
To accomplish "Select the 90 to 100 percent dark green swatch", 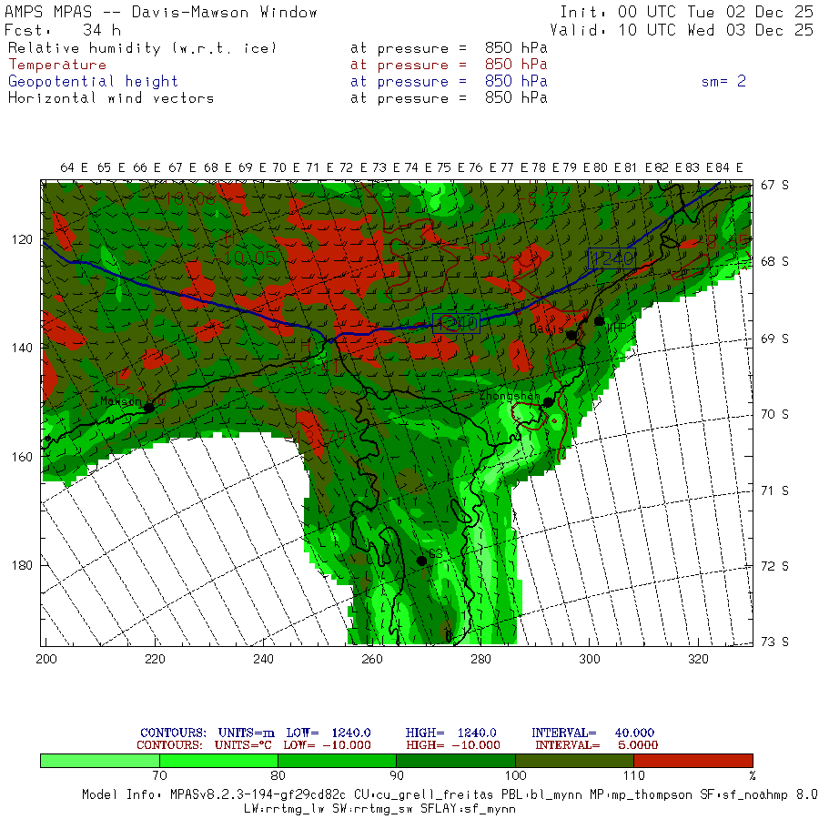I will 456,761.
